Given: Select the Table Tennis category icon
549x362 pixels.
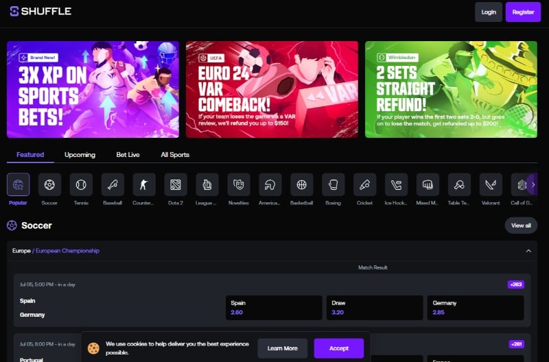Looking at the screenshot, I should 459,184.
